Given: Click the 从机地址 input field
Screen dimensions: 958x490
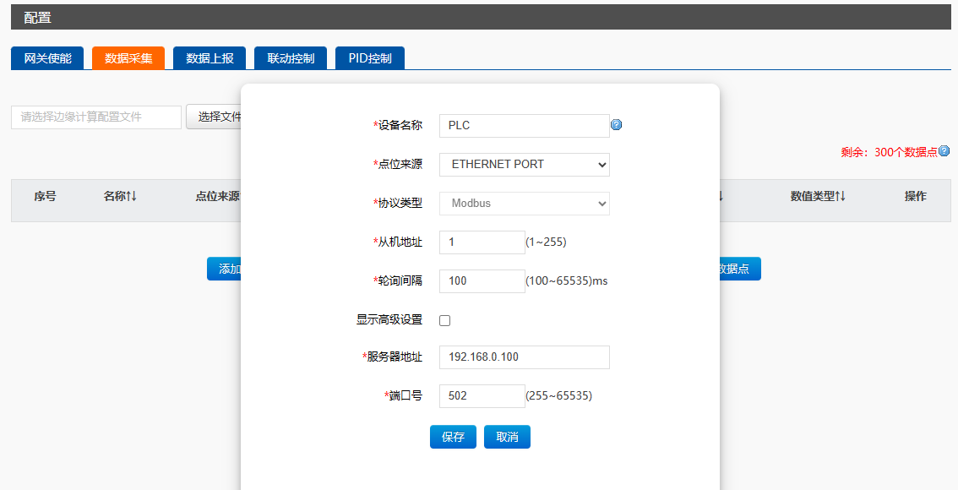Looking at the screenshot, I should point(482,242).
